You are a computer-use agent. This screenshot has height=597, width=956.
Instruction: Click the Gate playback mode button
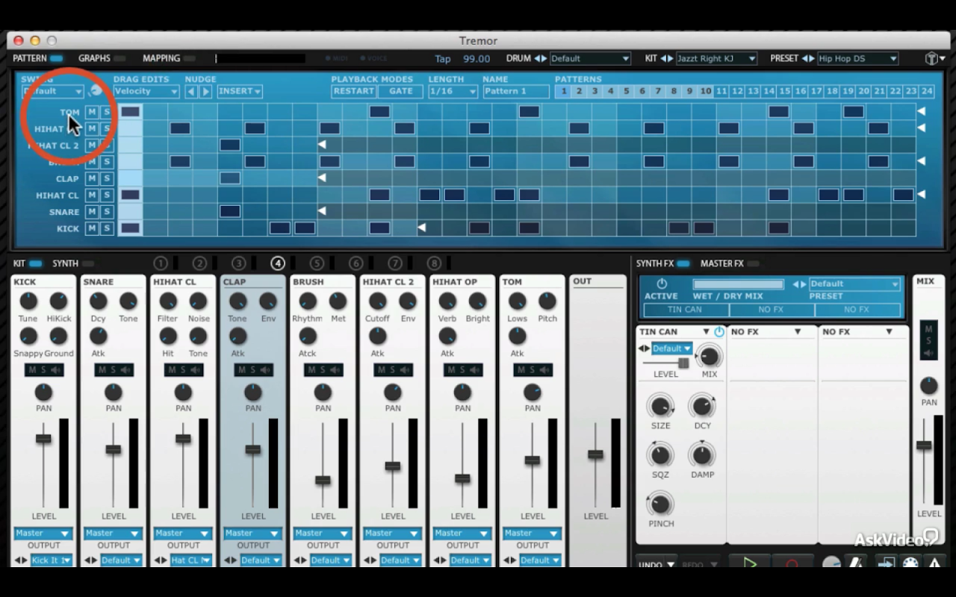tap(400, 91)
